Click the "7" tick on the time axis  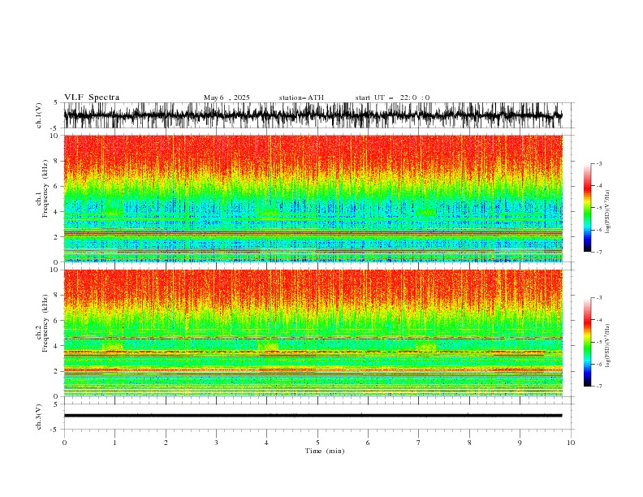tap(419, 443)
